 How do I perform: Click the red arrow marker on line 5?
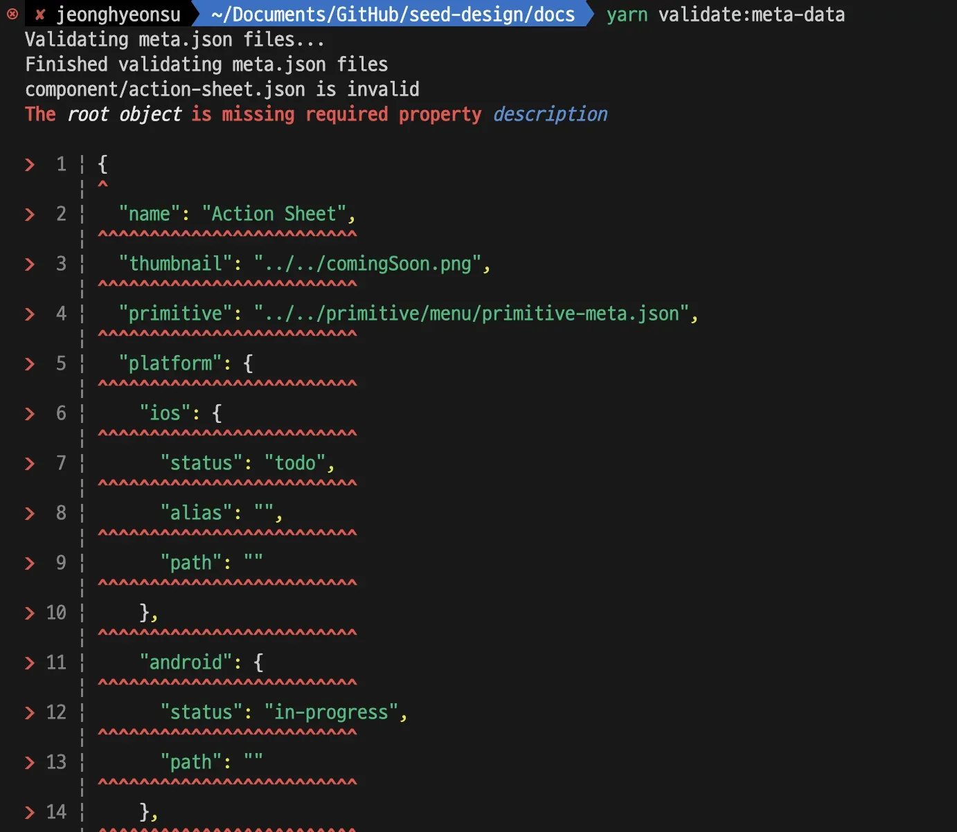[x=30, y=364]
